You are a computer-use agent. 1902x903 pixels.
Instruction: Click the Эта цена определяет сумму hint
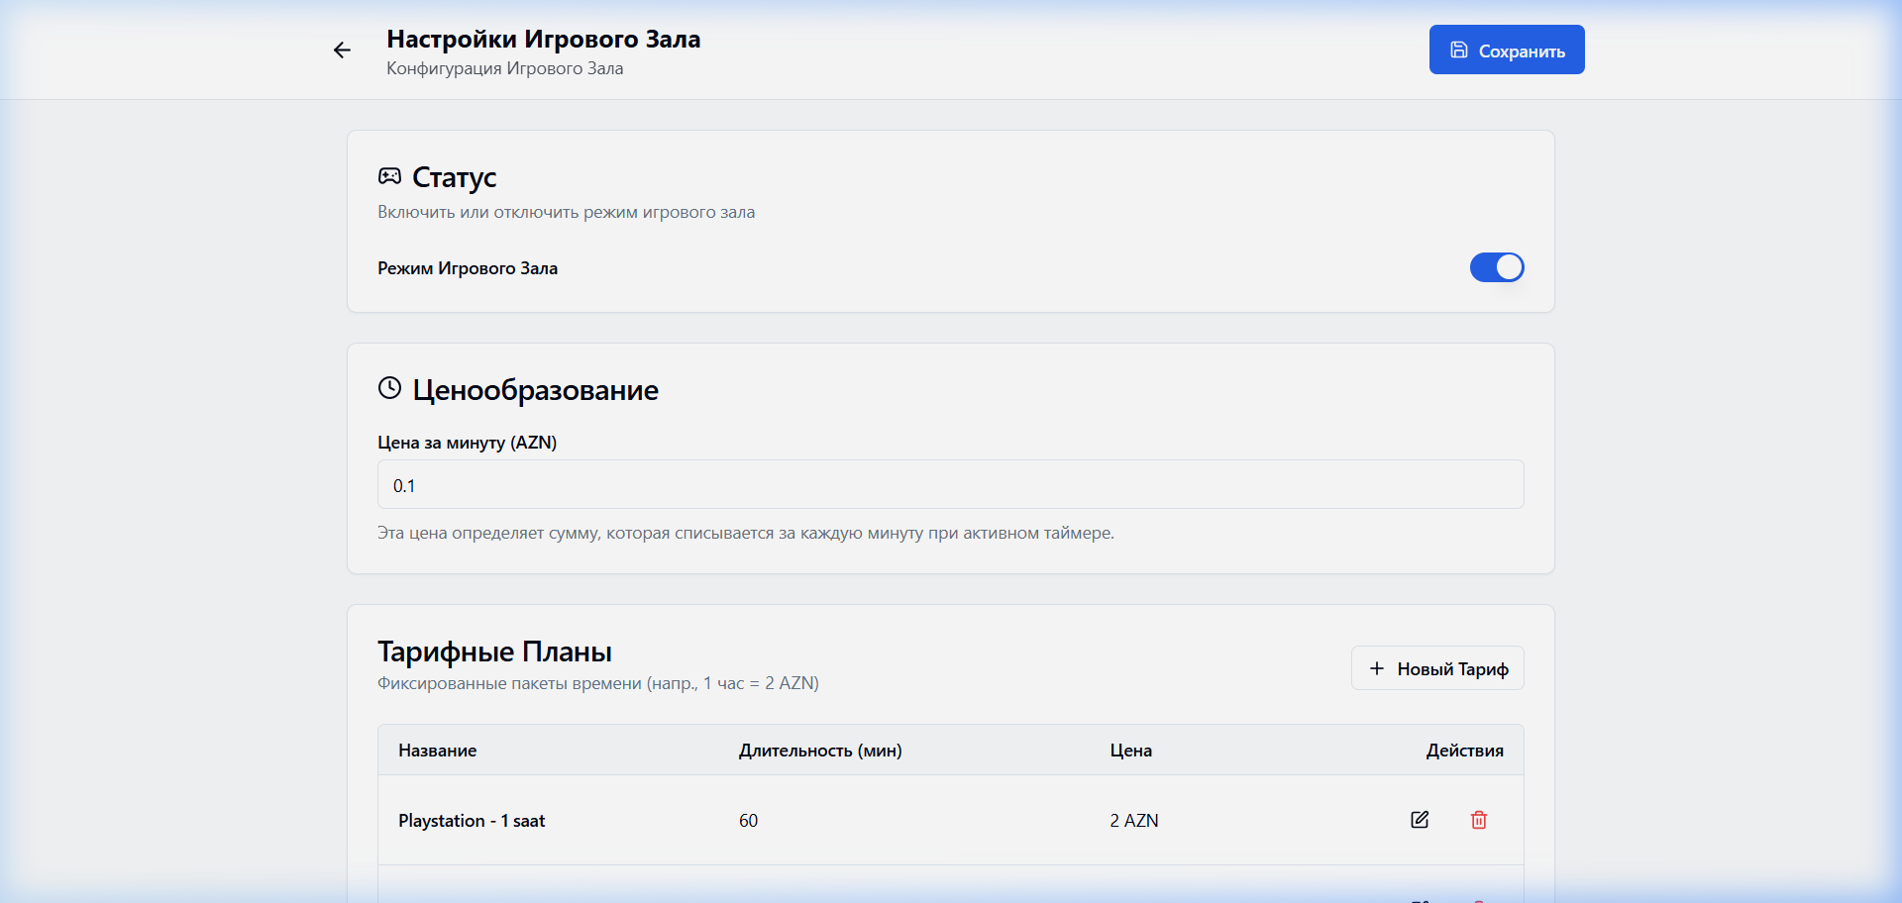746,533
